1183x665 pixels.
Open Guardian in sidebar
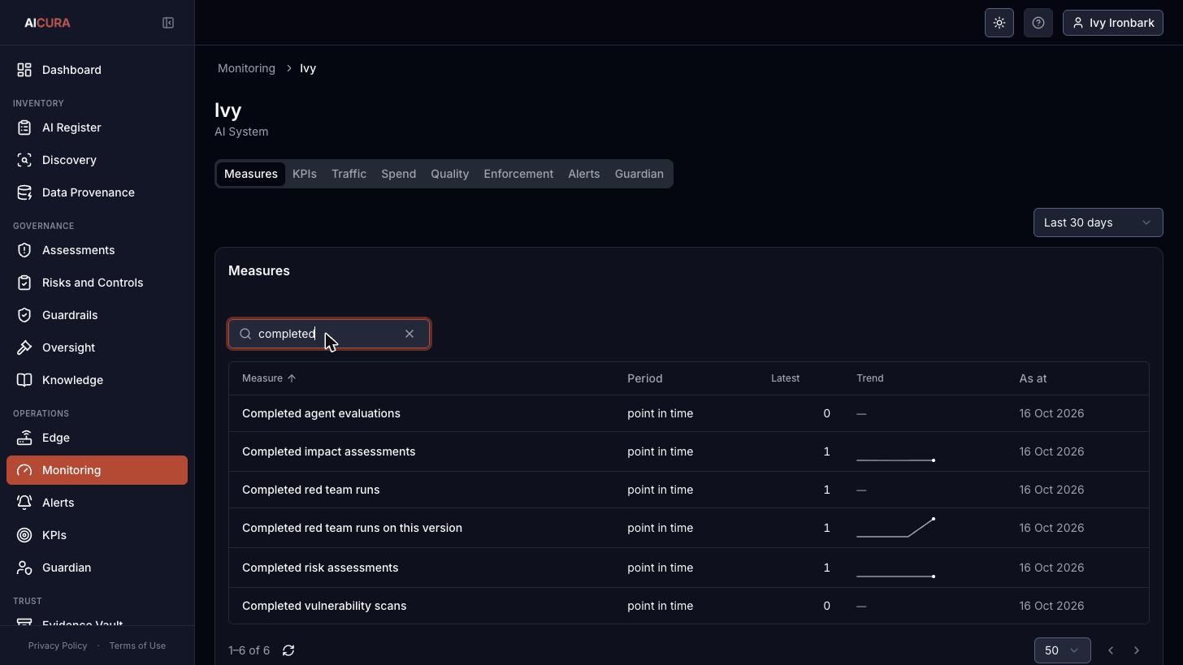97,568
